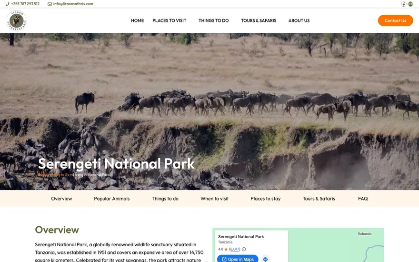This screenshot has height=262, width=419.
Task: Jump to When to visit section tab
Action: point(215,199)
